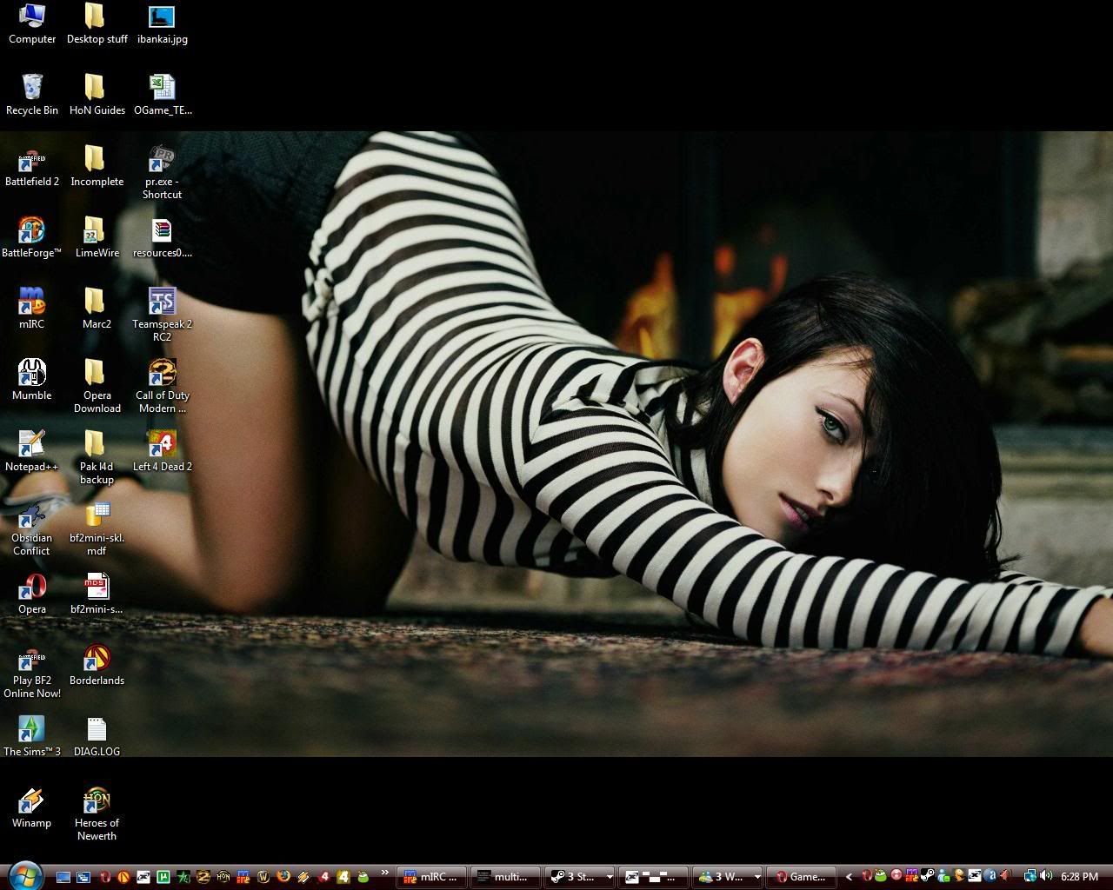
Task: Open the Desktop stuff folder
Action: (97, 23)
